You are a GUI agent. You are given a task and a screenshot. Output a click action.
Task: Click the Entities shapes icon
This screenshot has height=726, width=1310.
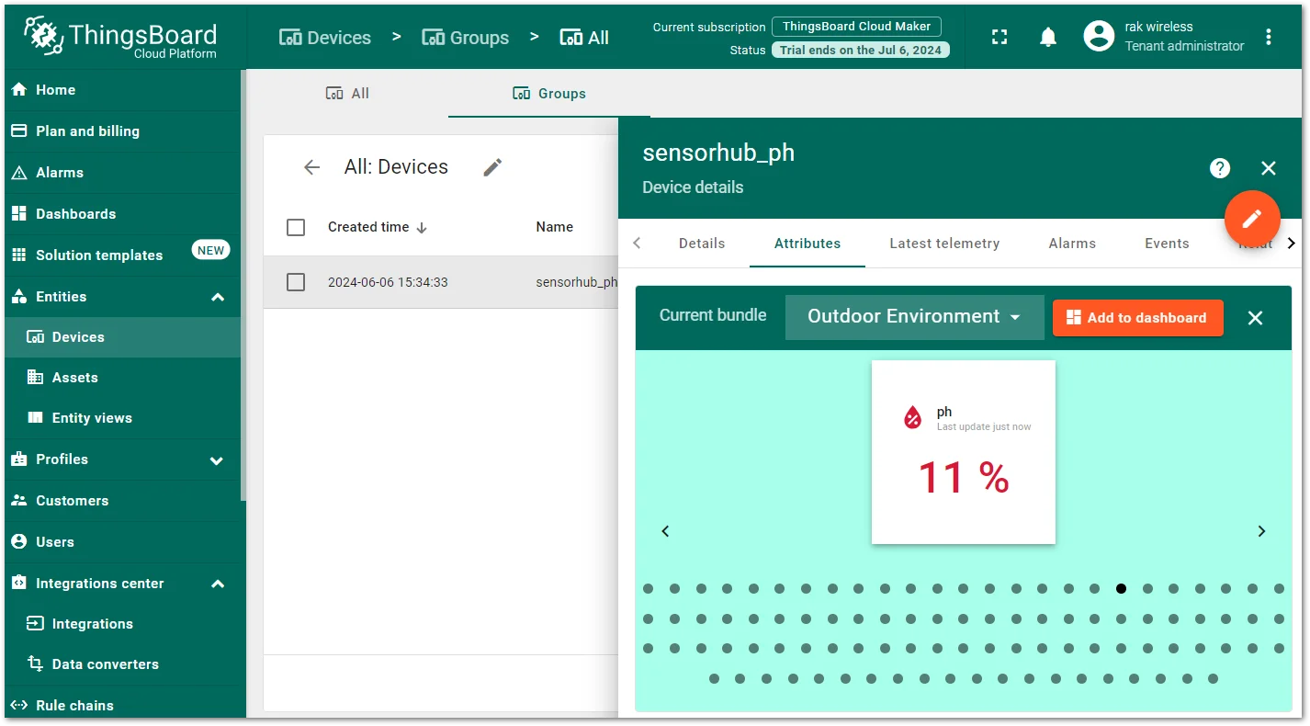point(18,297)
